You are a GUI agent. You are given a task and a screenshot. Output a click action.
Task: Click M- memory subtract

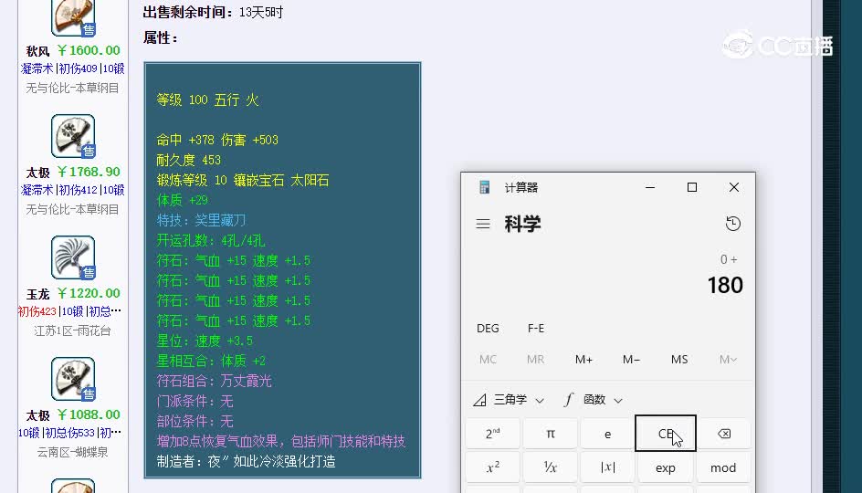(631, 360)
